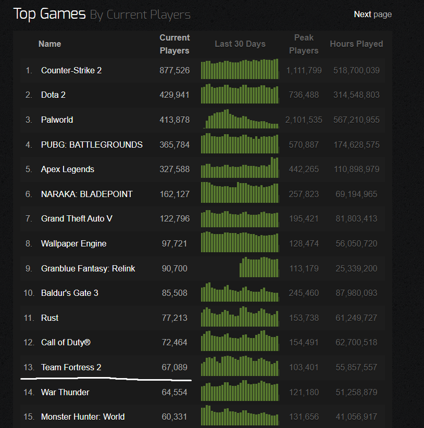Select peak players value 121,180
The image size is (424, 428).
pos(304,392)
